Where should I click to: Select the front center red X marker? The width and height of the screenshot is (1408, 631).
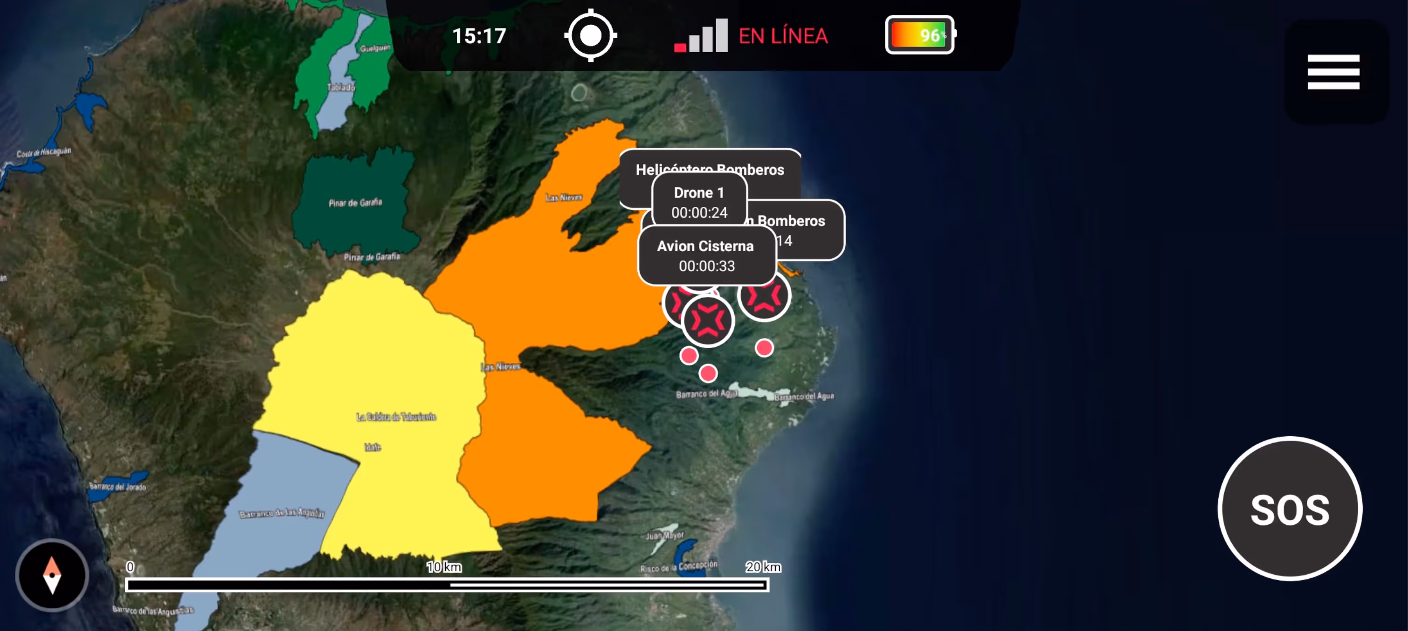(708, 321)
